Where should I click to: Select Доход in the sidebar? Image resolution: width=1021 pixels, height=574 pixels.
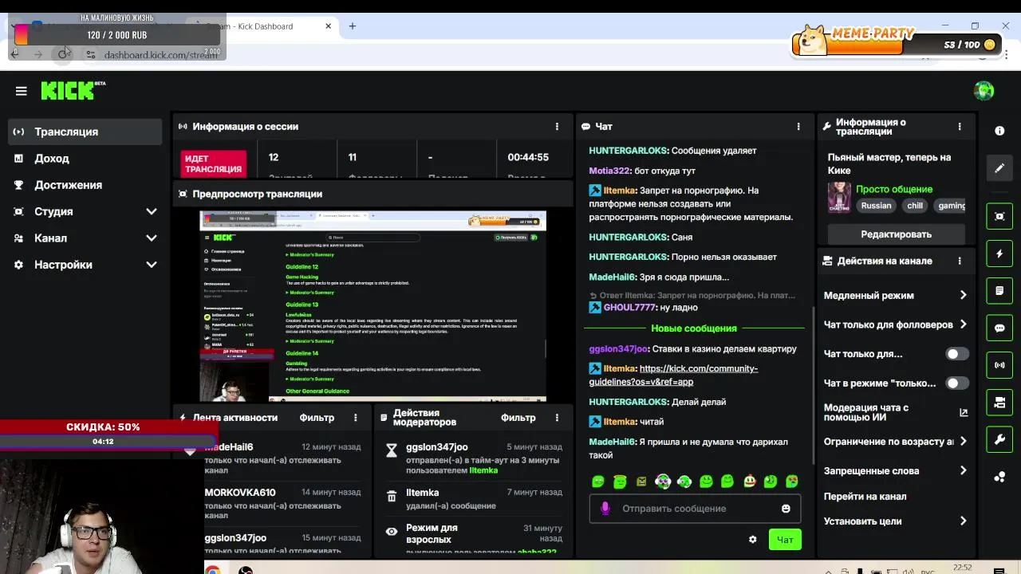85,159
